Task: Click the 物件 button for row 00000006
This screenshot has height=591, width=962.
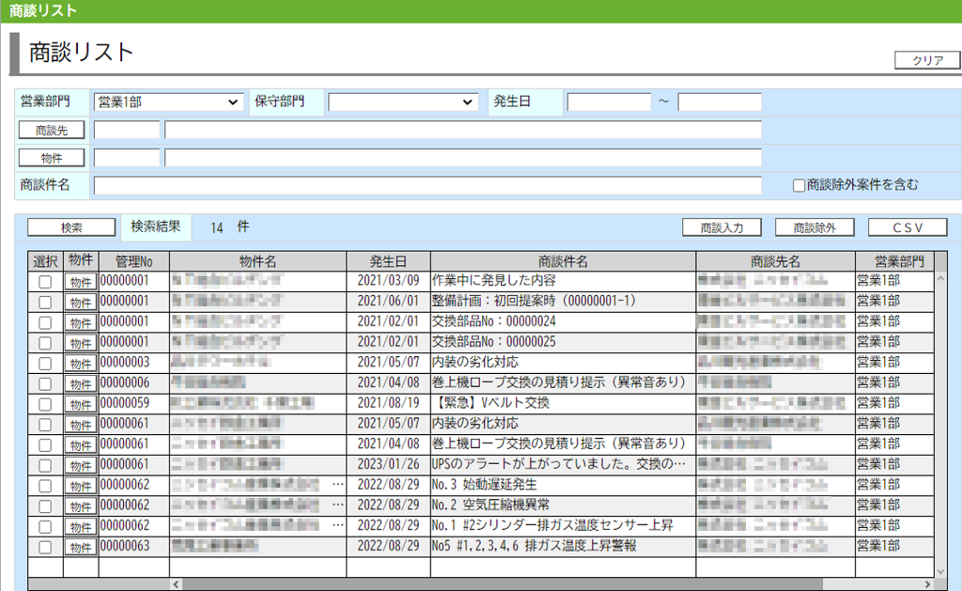Action: click(79, 382)
